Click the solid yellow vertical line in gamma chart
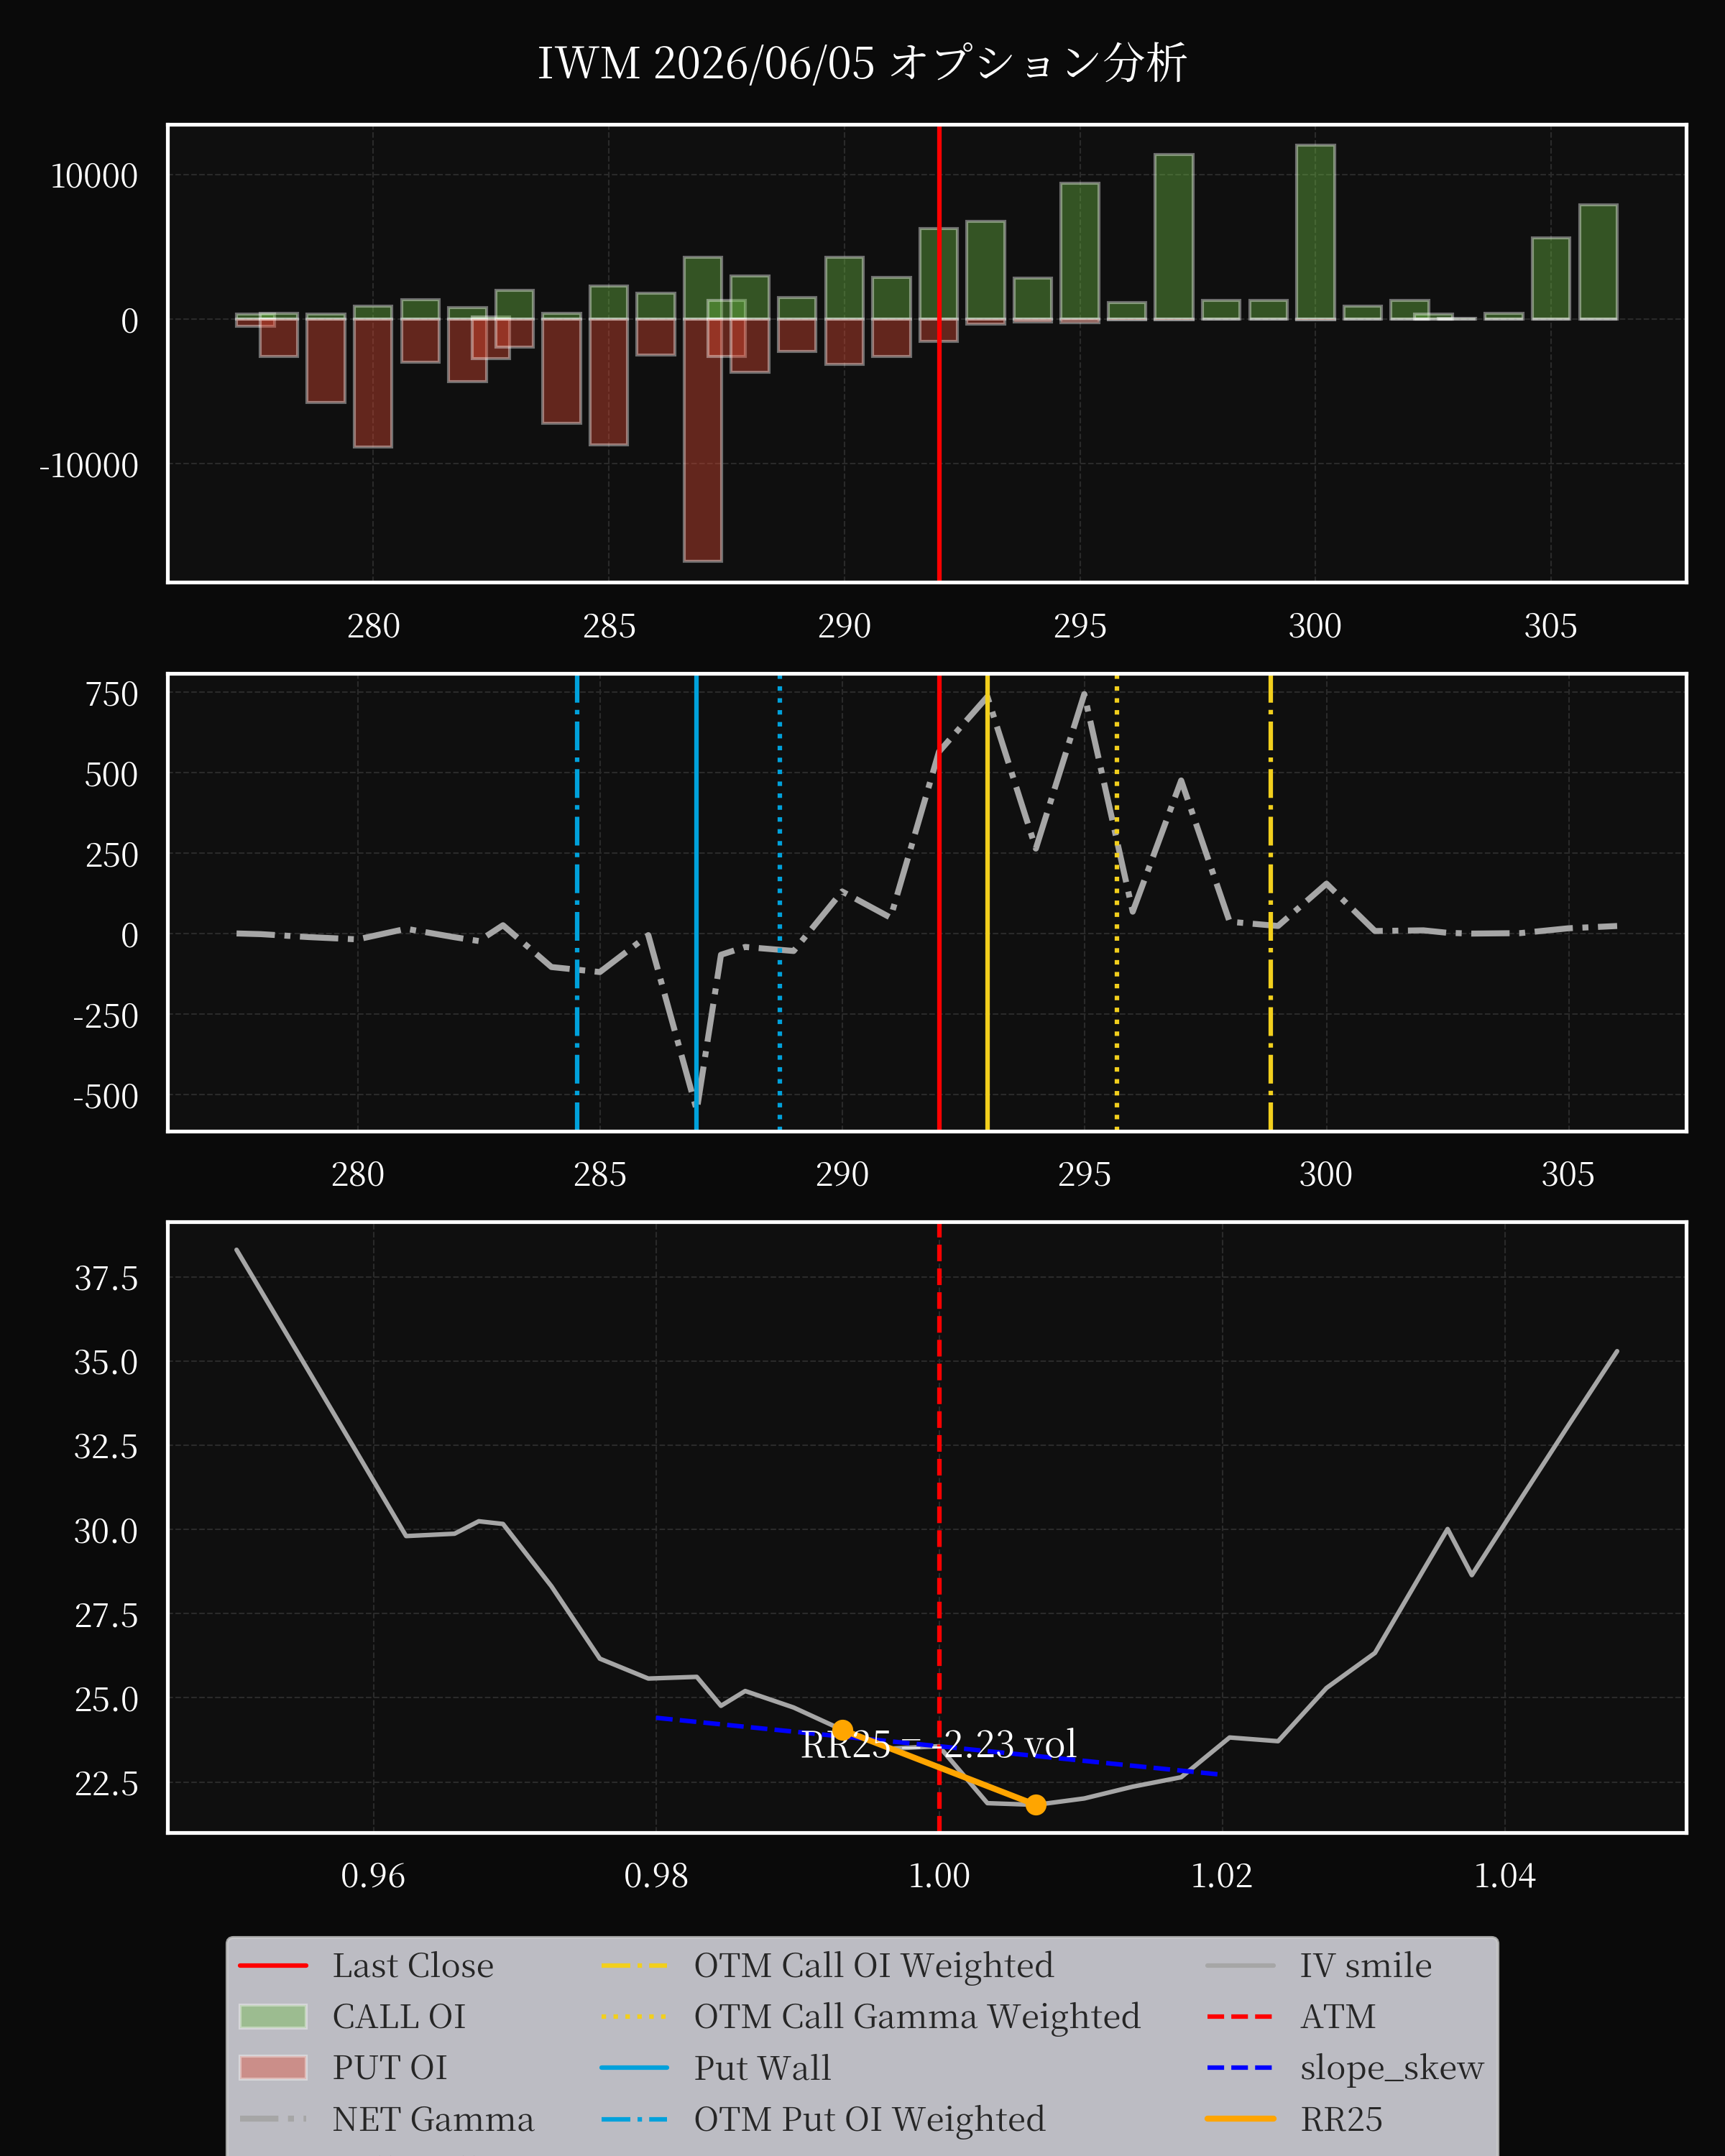 point(988,903)
